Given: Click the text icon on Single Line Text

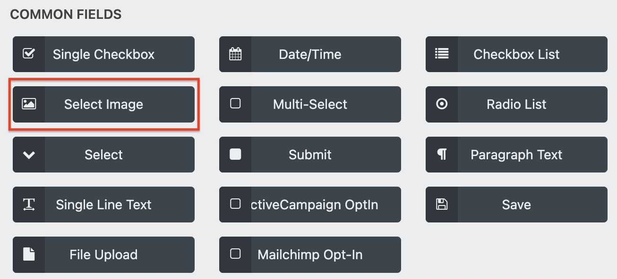Looking at the screenshot, I should 28,205.
